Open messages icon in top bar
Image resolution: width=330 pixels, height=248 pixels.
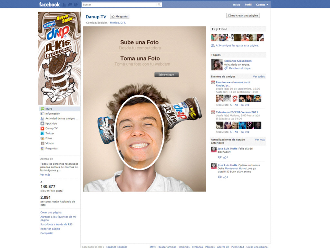coord(70,5)
